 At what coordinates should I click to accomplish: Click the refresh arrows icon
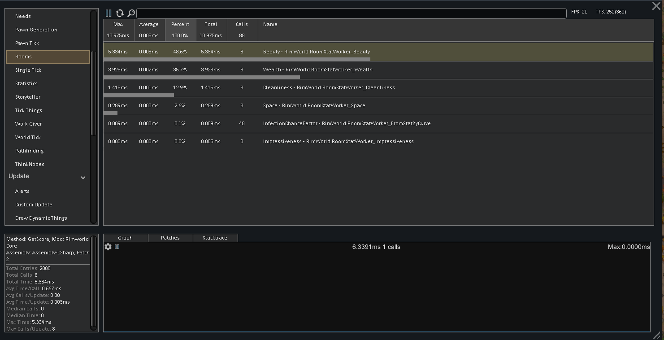[x=120, y=13]
